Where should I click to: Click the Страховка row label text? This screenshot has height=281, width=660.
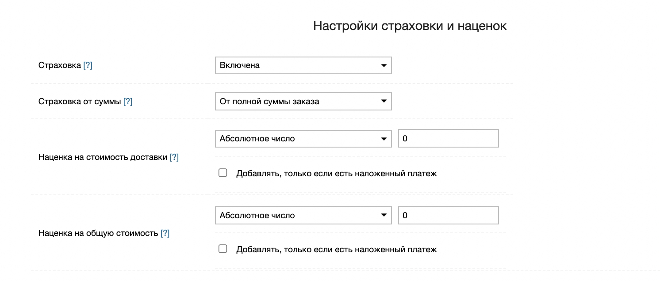[60, 65]
